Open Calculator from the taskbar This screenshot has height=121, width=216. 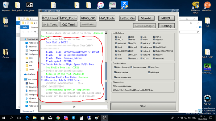(81, 118)
